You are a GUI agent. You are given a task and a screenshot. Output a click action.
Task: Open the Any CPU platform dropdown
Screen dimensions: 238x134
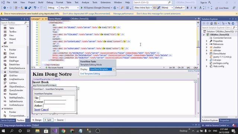tap(69, 8)
